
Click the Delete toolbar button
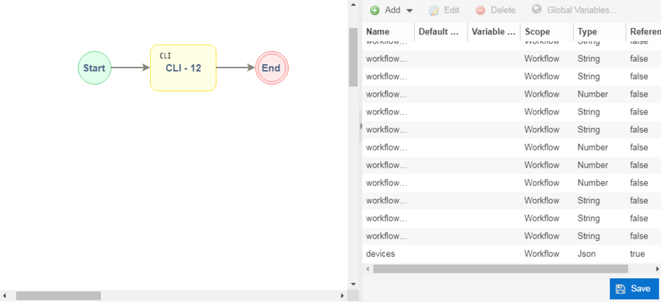click(x=496, y=10)
